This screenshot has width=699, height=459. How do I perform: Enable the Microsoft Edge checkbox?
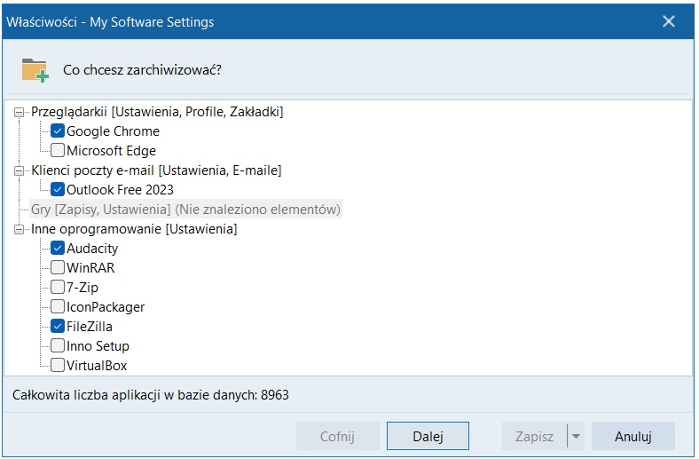pos(58,151)
